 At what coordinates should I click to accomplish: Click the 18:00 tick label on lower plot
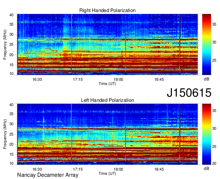click(118, 169)
